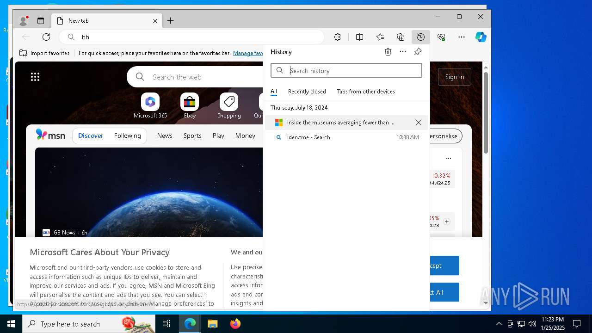
Task: Open Browser essentials heart icon
Action: (441, 37)
